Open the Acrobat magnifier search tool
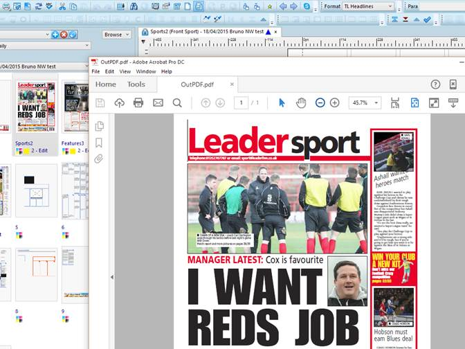Image resolution: width=465 pixels, height=349 pixels. 177,103
